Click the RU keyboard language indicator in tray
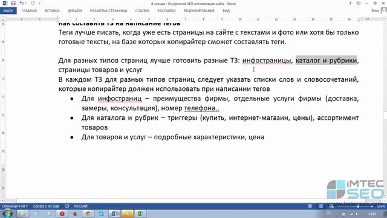 click(x=329, y=214)
